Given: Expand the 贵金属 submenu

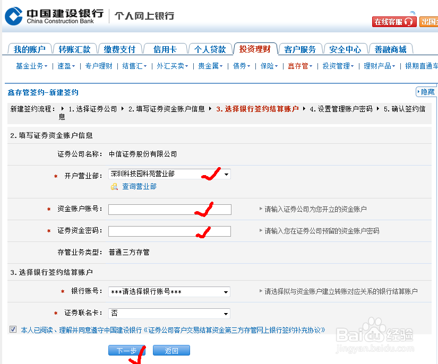Looking at the screenshot, I should pos(210,66).
